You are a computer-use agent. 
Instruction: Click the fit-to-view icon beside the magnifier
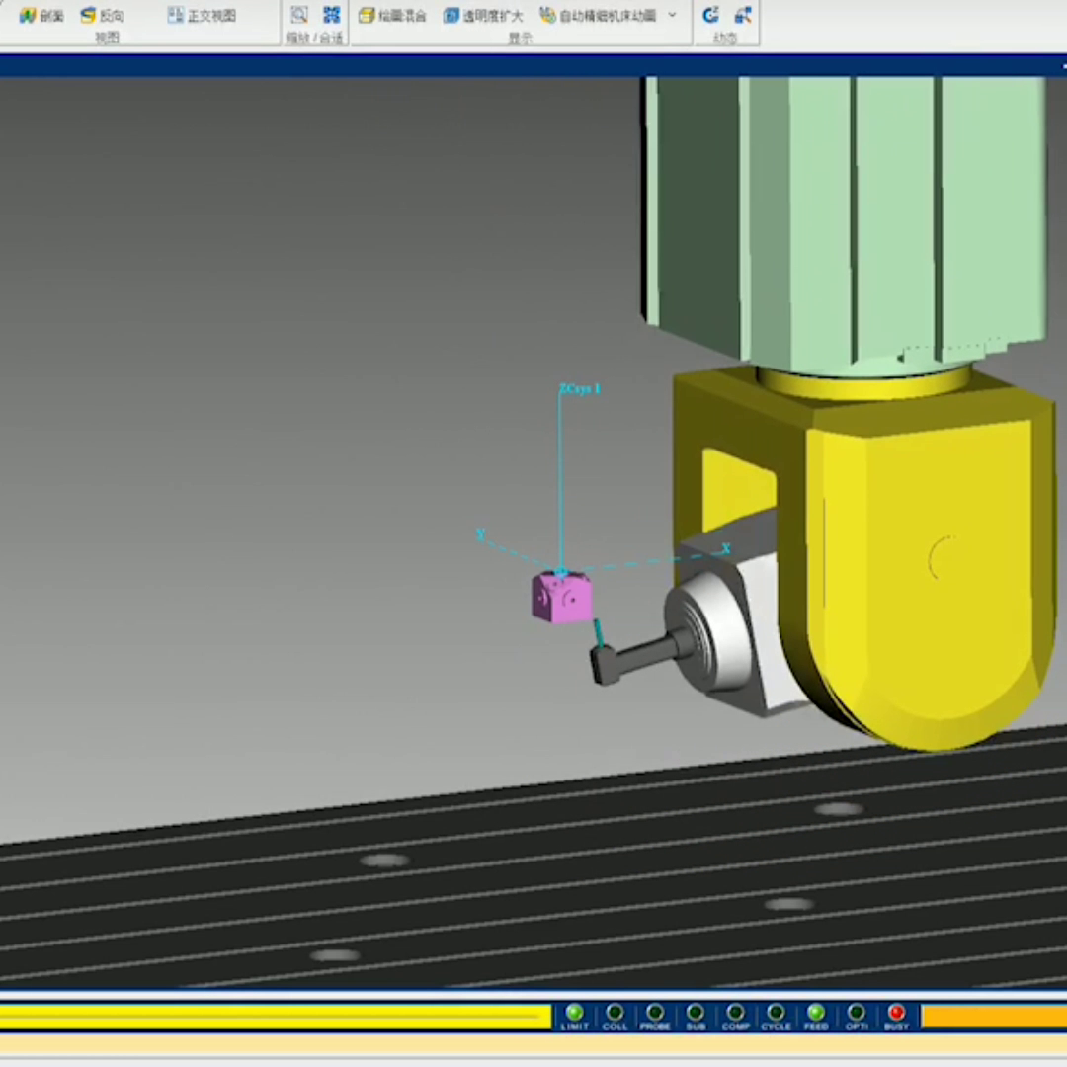332,15
